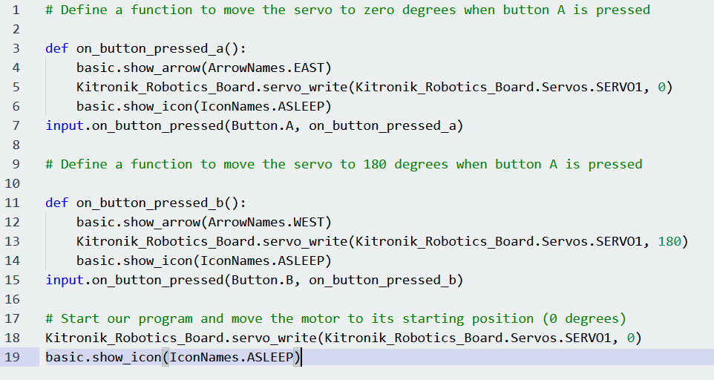The image size is (714, 380).
Task: Click the empty line 16
Action: pos(297,300)
